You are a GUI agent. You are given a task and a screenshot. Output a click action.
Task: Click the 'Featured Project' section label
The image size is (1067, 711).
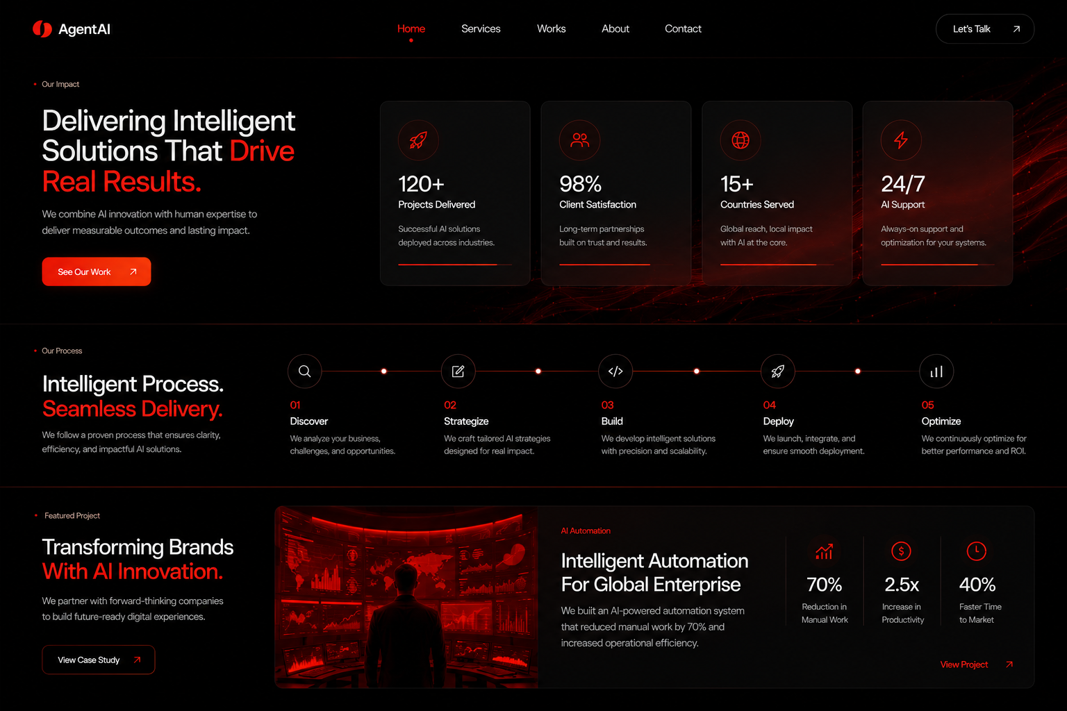(72, 515)
